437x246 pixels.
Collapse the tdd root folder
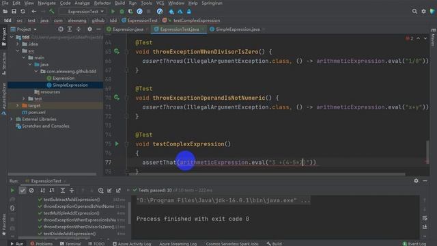12,37
